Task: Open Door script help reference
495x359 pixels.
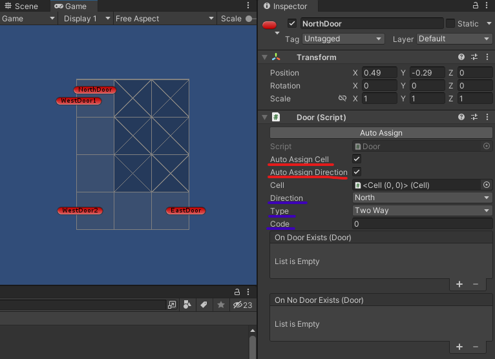Action: click(x=461, y=117)
